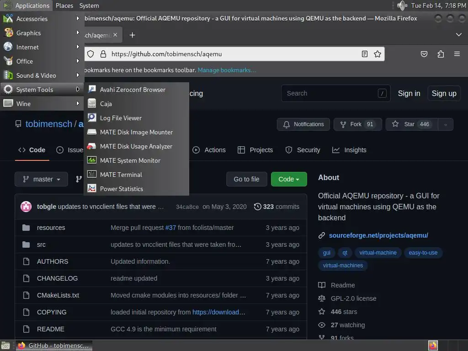This screenshot has height=351, width=468.
Task: Open green Code dropdown button
Action: (x=289, y=179)
